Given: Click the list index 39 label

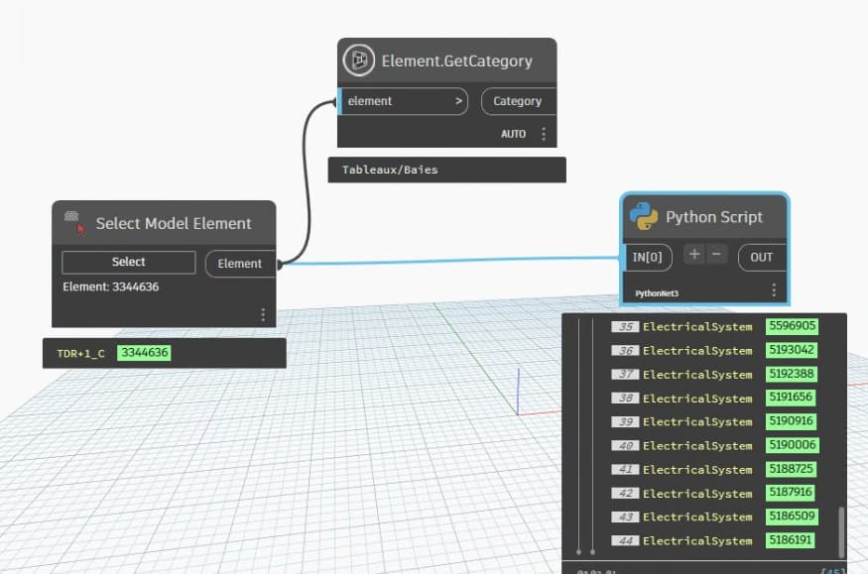Looking at the screenshot, I should (x=625, y=422).
